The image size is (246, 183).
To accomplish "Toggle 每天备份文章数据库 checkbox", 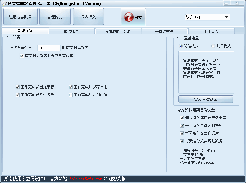I will coord(182,133).
